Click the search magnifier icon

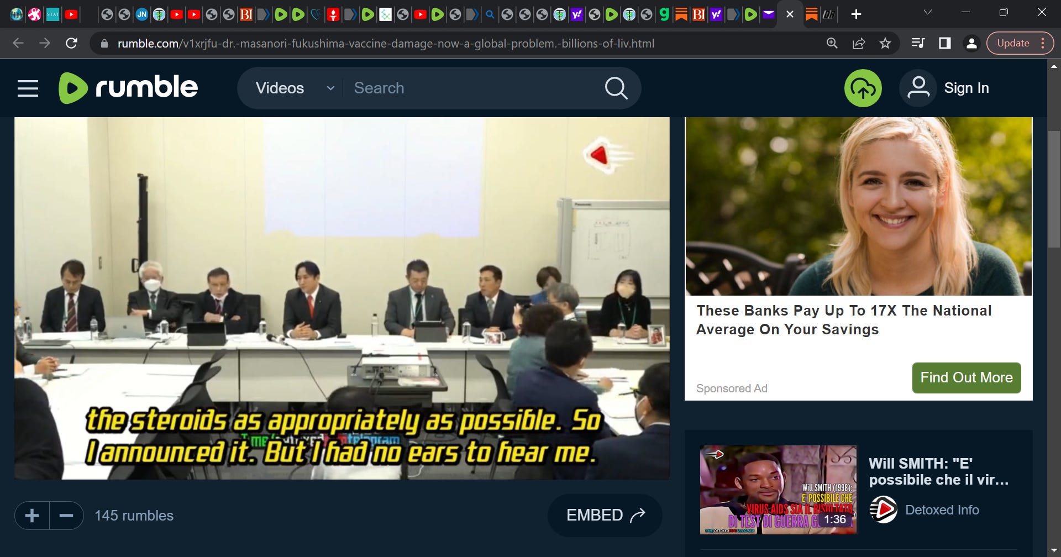616,88
